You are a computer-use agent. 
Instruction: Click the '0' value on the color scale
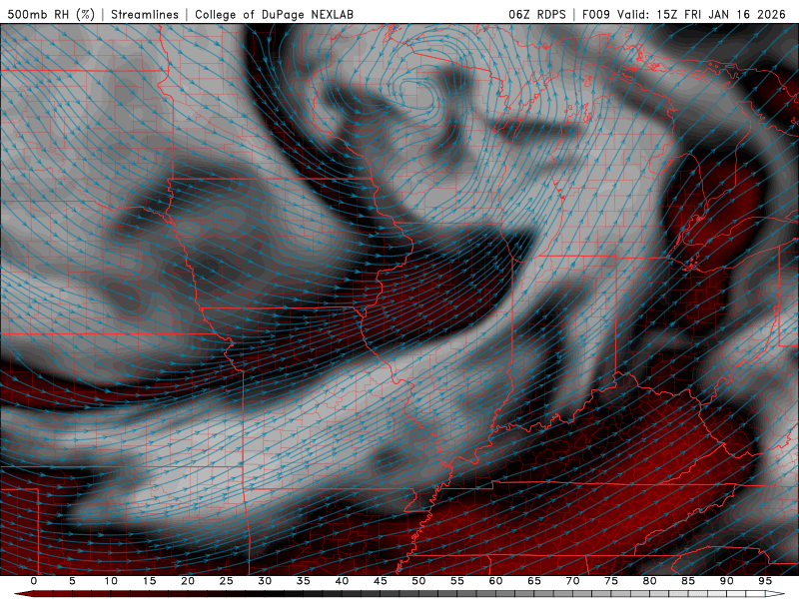(x=34, y=581)
